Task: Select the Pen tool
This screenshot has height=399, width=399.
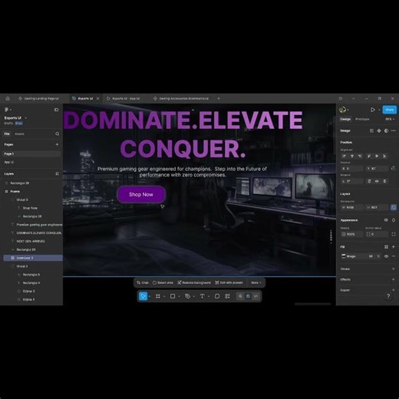Action: click(187, 296)
